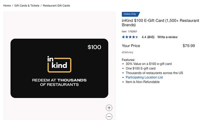View the 845 reviews count
The image size is (214, 120).
point(151,37)
